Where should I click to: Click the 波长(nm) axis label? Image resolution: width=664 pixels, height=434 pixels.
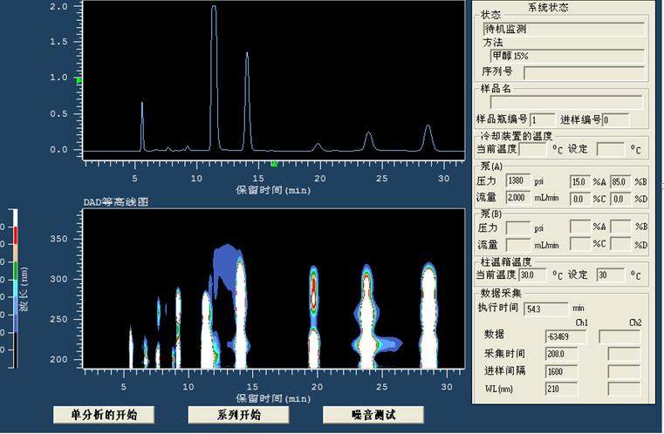[24, 289]
